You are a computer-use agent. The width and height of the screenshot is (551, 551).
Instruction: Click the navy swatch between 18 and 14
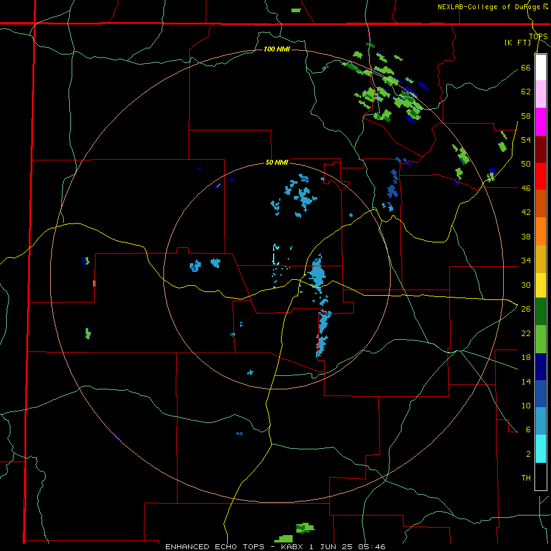541,367
